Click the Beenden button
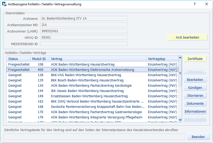Viewport: 213px width, 143px height. (x=198, y=137)
